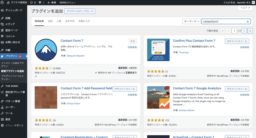Open Dashboard from the sidebar

pos(14,10)
